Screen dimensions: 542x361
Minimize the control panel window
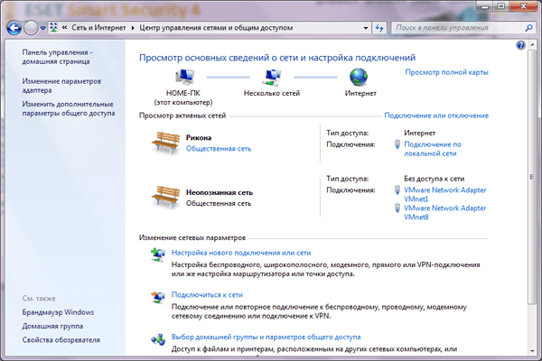click(x=484, y=6)
